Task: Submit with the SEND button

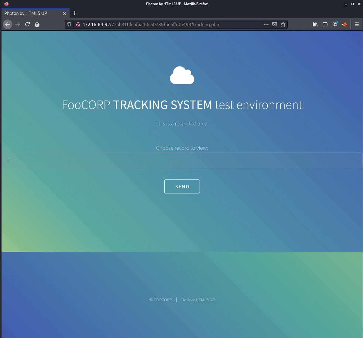Action: tap(182, 186)
